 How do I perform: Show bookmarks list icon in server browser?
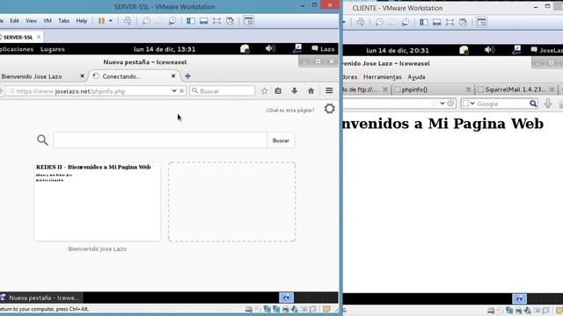click(278, 91)
